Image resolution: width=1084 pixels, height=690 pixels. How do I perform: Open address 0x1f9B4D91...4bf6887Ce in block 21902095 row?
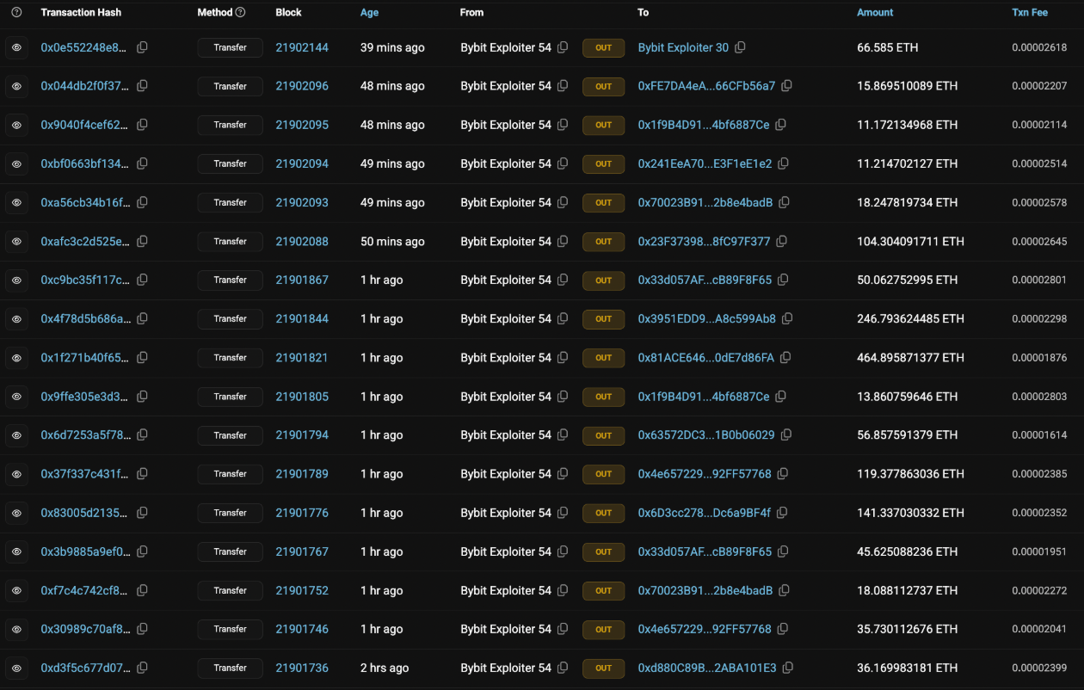[x=704, y=125]
